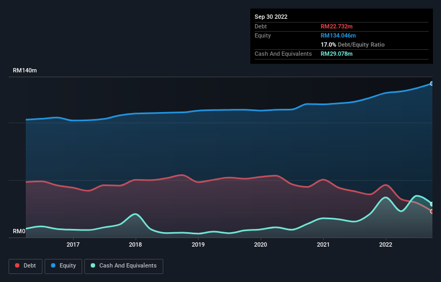
Task: Click the 2020 x-axis label
Action: [x=261, y=244]
